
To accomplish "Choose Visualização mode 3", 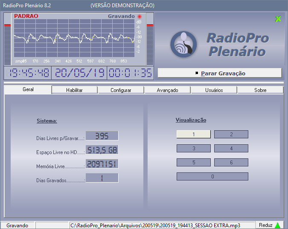I will coord(194,149).
